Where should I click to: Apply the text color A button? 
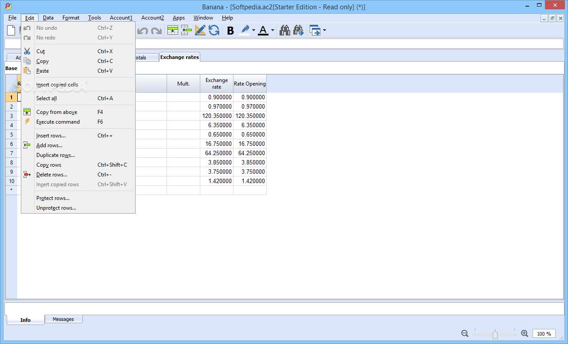(x=263, y=31)
